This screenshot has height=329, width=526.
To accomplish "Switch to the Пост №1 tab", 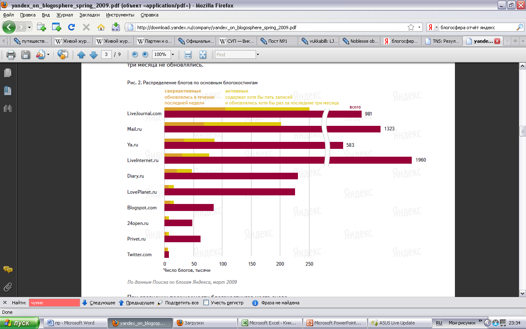I will (278, 41).
